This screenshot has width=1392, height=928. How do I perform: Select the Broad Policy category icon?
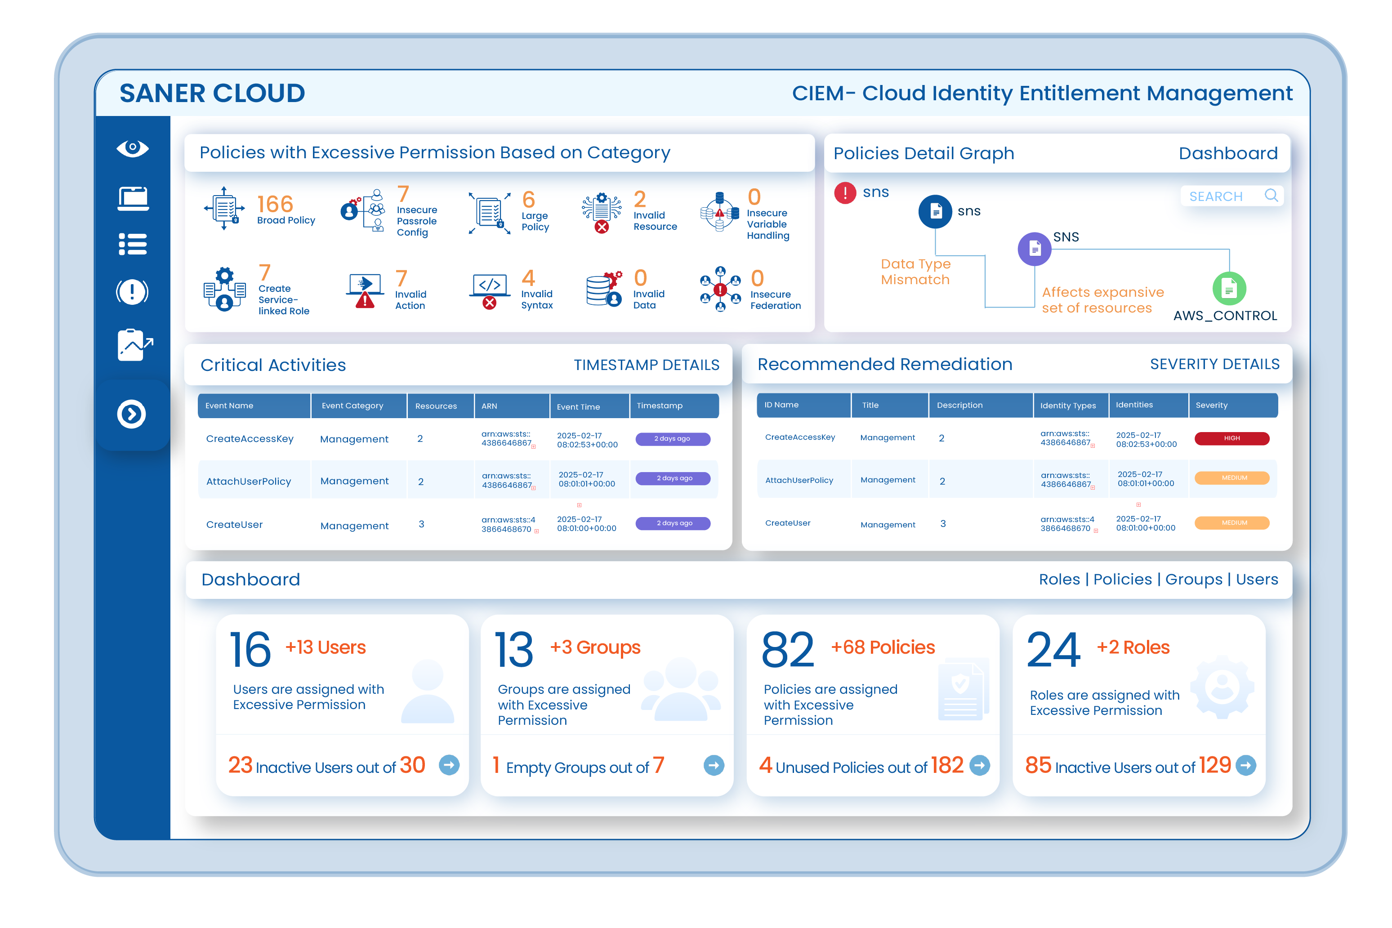[x=224, y=208]
